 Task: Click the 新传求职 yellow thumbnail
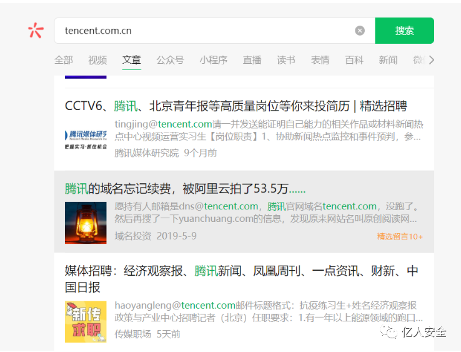pos(86,322)
